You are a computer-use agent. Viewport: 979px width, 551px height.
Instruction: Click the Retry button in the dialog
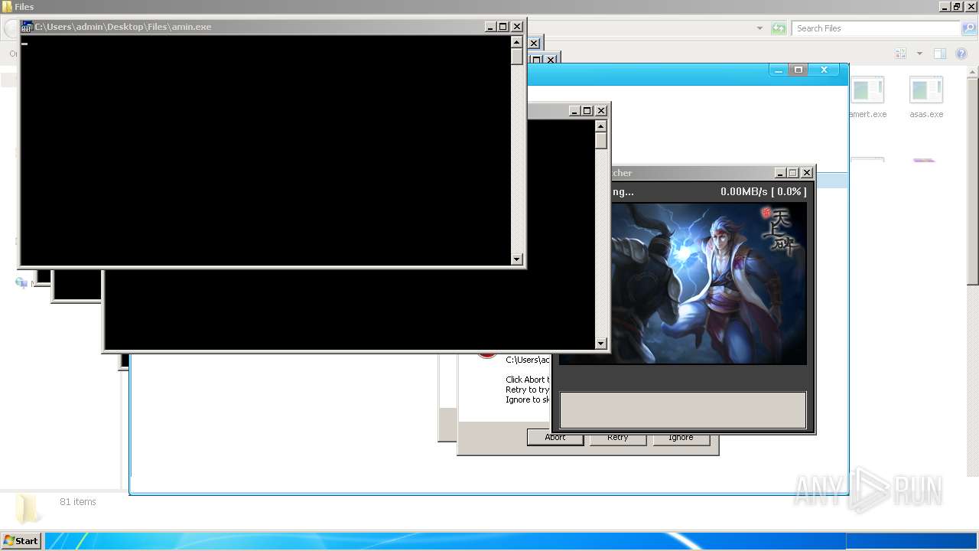(x=618, y=438)
